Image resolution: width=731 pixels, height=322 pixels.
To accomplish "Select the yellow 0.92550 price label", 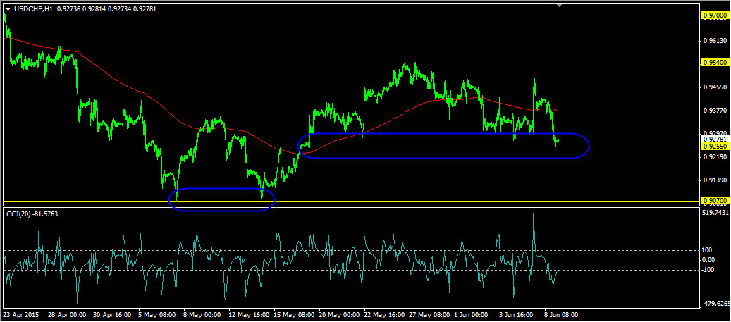I will click(715, 147).
